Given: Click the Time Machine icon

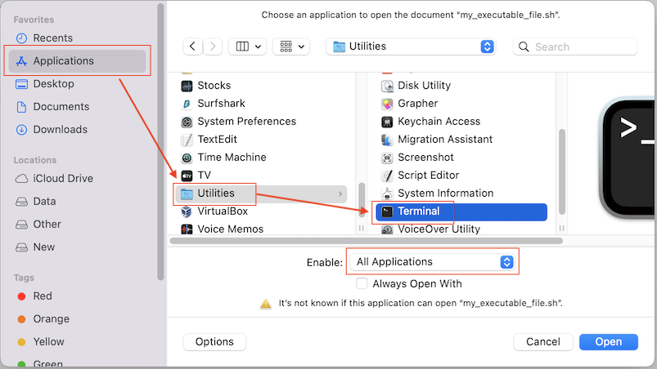Looking at the screenshot, I should 187,158.
